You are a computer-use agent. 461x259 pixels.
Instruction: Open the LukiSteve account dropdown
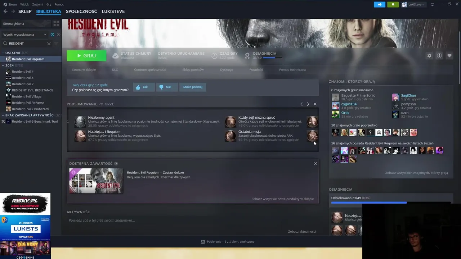pos(413,4)
